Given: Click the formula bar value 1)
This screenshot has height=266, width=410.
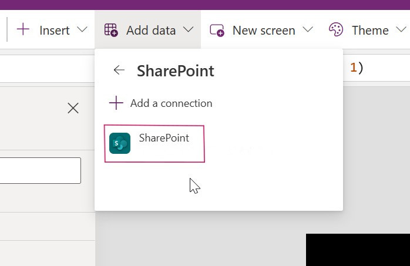Looking at the screenshot, I should point(357,68).
